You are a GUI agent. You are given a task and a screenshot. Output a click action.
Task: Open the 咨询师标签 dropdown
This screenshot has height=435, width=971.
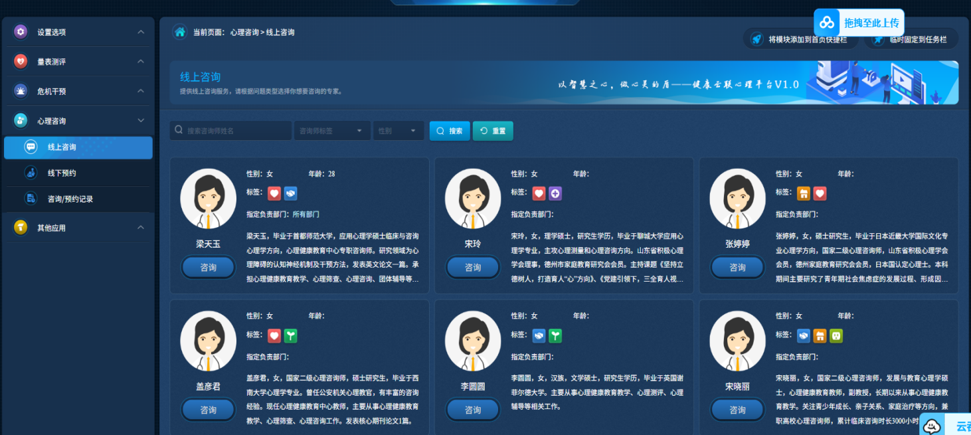click(332, 131)
